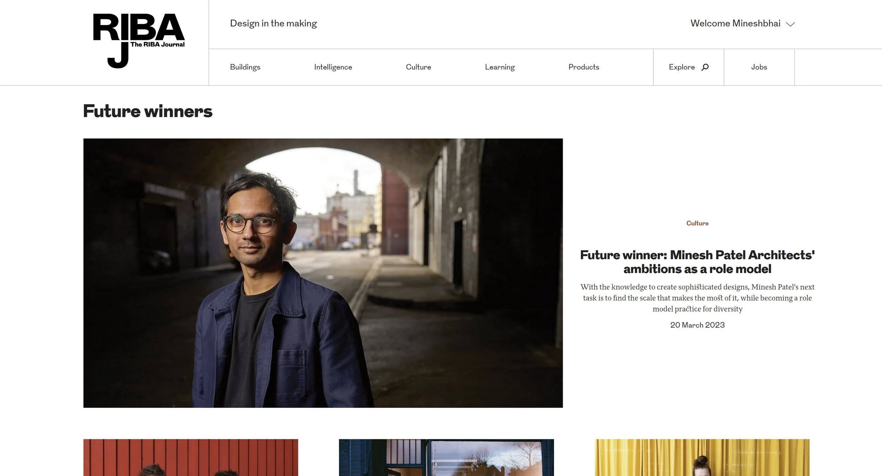882x476 pixels.
Task: Click the Explore search link
Action: point(682,67)
